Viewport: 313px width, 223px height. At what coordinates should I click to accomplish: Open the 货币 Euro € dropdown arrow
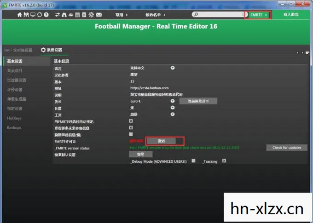pos(173,101)
